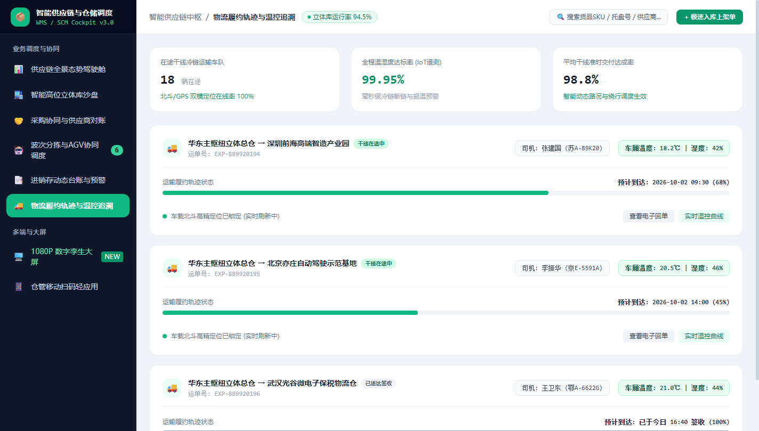The height and width of the screenshot is (431, 759).
Task: Click the magnifier icon in the search box
Action: [561, 17]
